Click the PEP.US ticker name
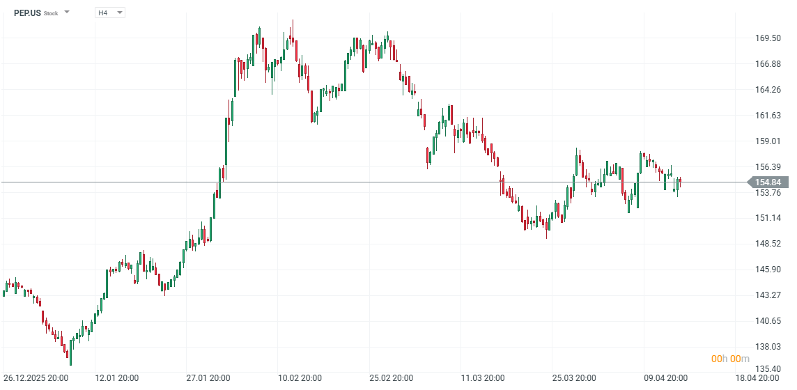Image resolution: width=797 pixels, height=390 pixels. click(x=26, y=13)
